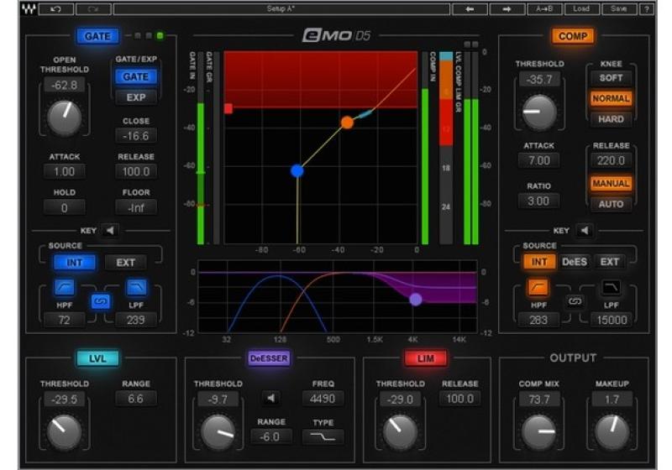Image resolution: width=672 pixels, height=470 pixels.
Task: Toggle the gate HPF/LPF link icon
Action: coord(101,300)
